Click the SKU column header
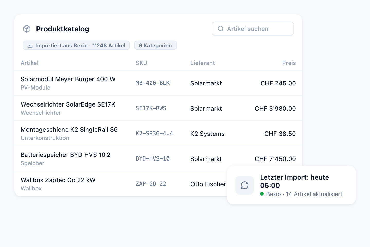370x247 pixels. coord(142,63)
